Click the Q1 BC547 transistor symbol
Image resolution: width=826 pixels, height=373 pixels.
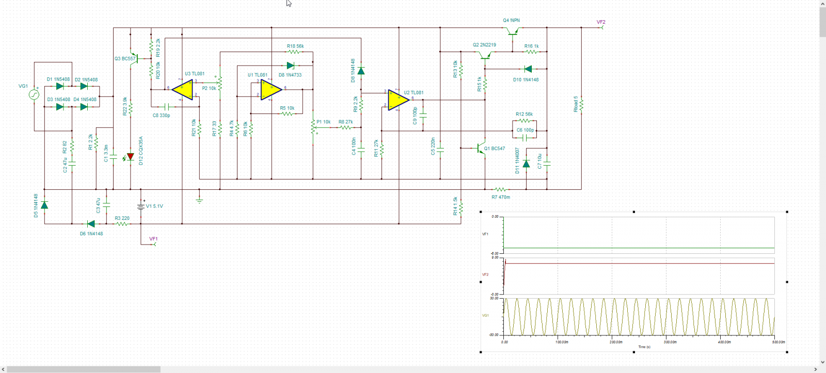pyautogui.click(x=481, y=149)
